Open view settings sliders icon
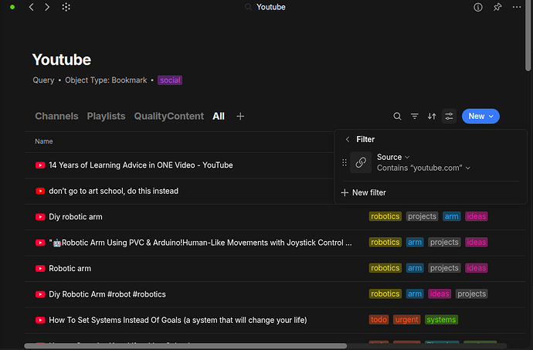533x350 pixels. click(x=449, y=117)
